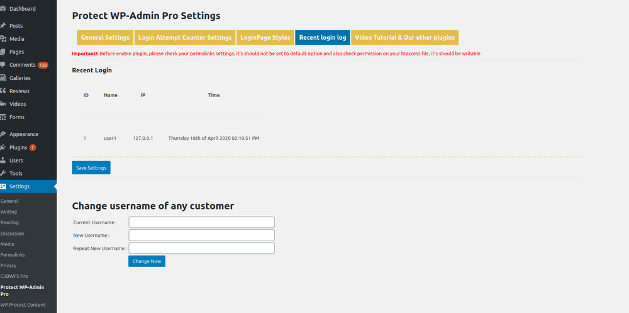Open CSBWFS Pro submenu link
Viewport: 629px width, 313px height.
(x=14, y=276)
